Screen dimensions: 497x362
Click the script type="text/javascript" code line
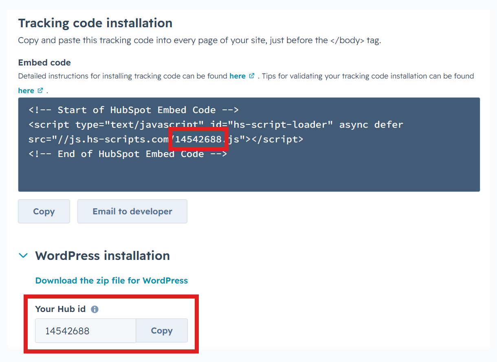coord(216,124)
